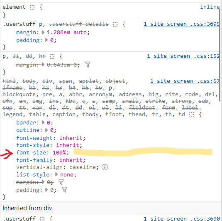Click the filter icon beside 'padding: 0' strikethrough
This screenshot has height=221, width=222.
pos(64,190)
